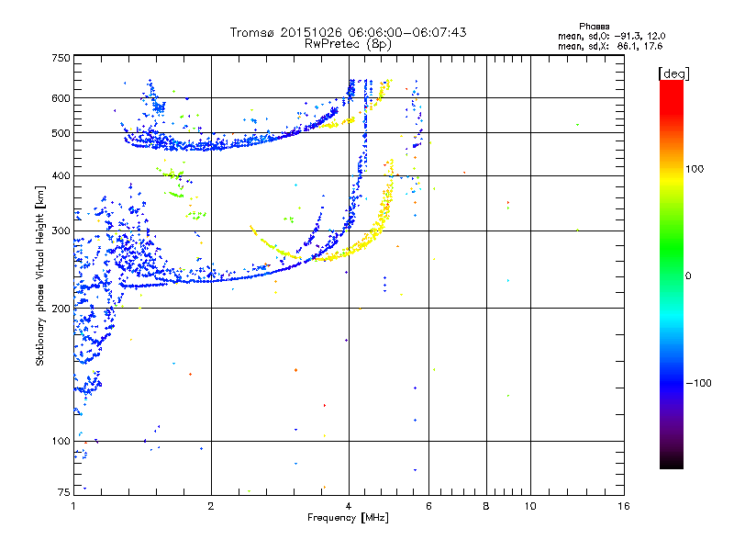Image resolution: width=734 pixels, height=551 pixels.
Task: Click the x-axis '16' tick label
Action: point(624,507)
